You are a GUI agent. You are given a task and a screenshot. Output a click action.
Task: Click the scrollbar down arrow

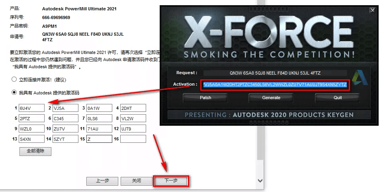point(260,180)
